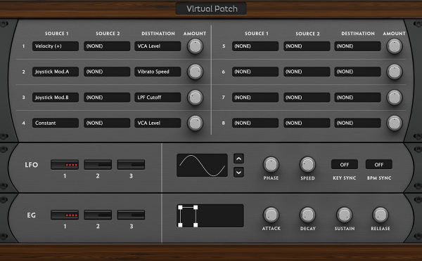The image size is (422, 261).
Task: Open patch 8 Source 1 (NONE) dropdown
Action: (x=255, y=123)
